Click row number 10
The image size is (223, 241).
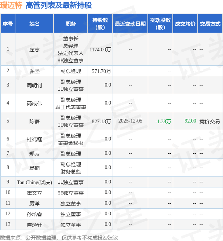pyautogui.click(x=8, y=192)
